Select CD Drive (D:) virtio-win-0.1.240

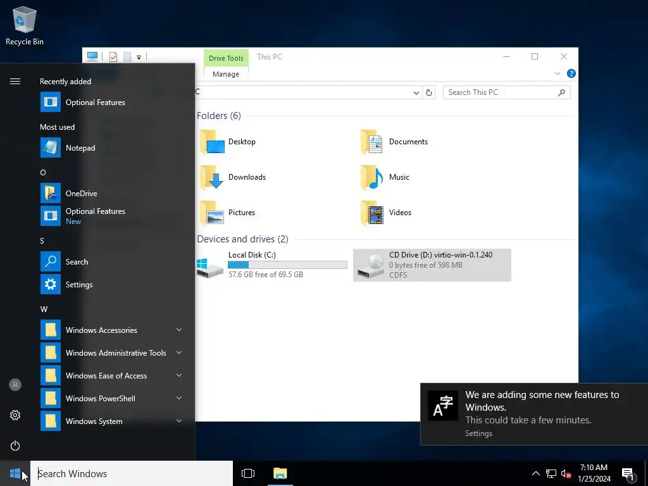coord(432,265)
